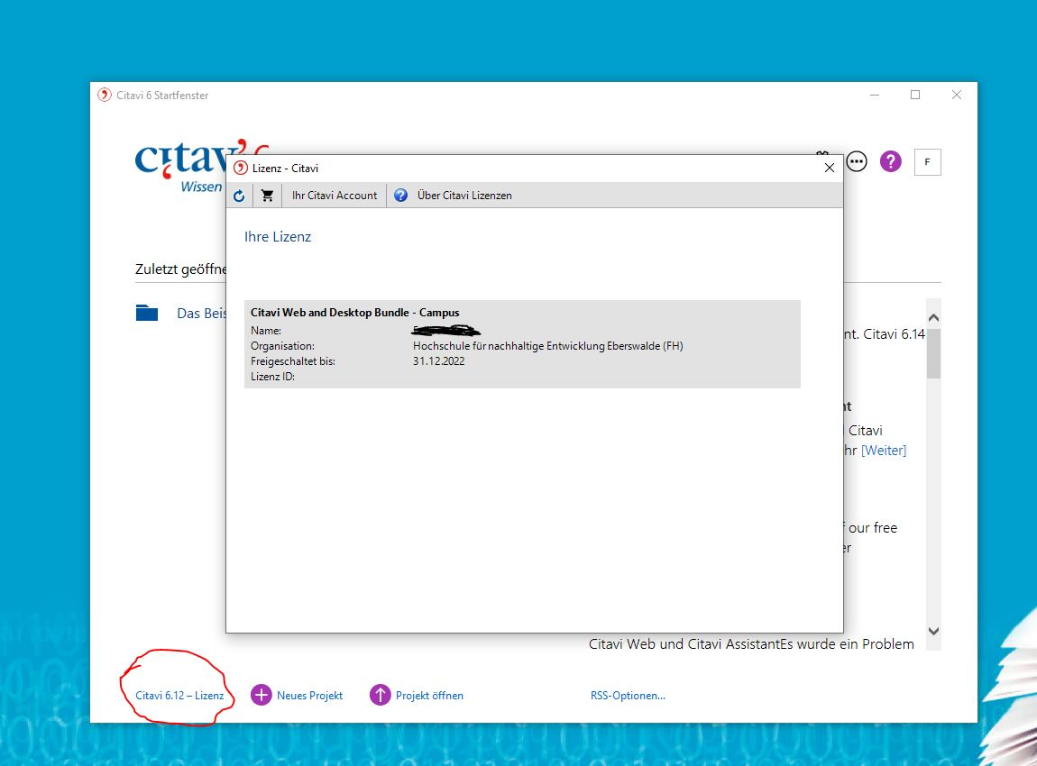Open RSS-Optionen... link

pyautogui.click(x=629, y=696)
